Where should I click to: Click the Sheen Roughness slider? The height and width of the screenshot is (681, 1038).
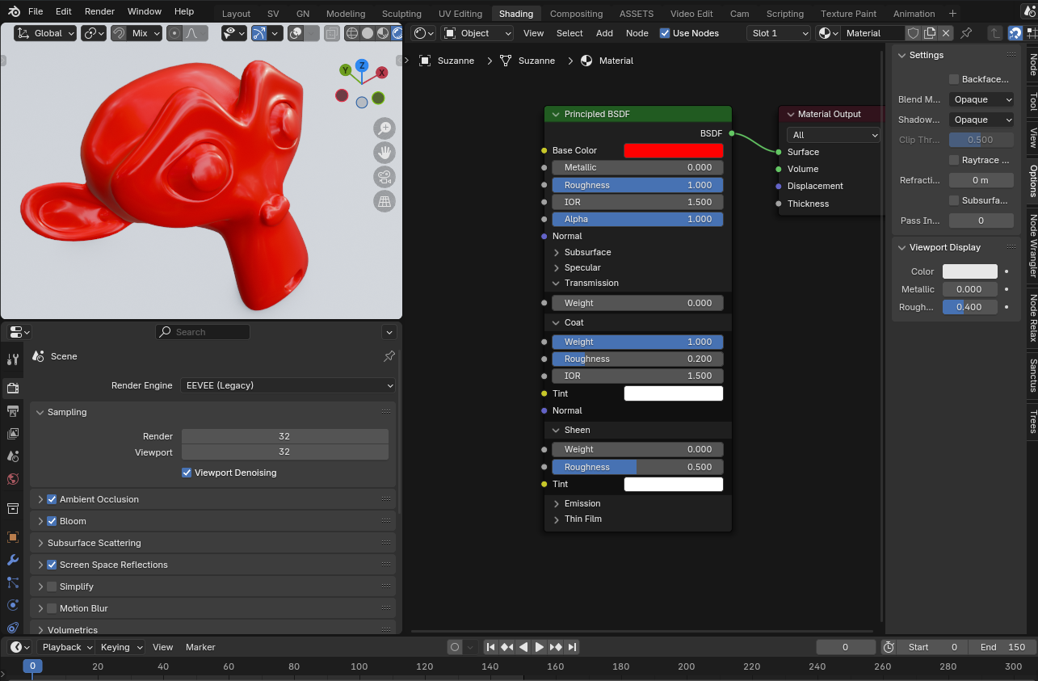point(637,467)
